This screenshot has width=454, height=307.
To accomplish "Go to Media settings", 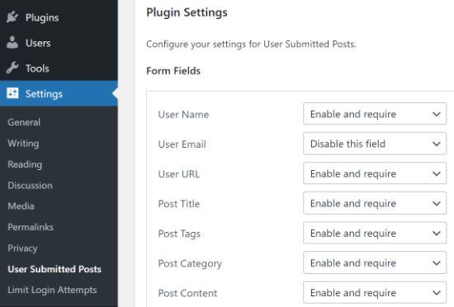I will 21,206.
